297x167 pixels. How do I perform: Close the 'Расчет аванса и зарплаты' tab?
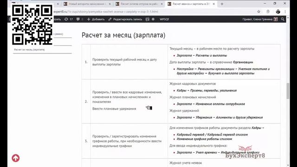coord(213,4)
